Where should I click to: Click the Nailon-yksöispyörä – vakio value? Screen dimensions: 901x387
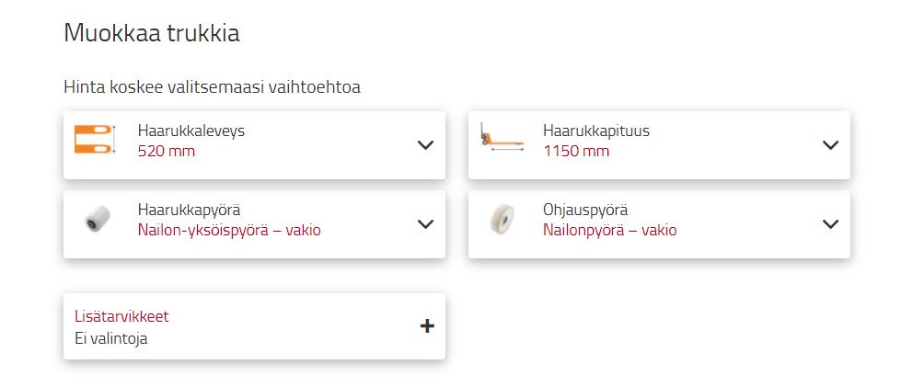[229, 230]
